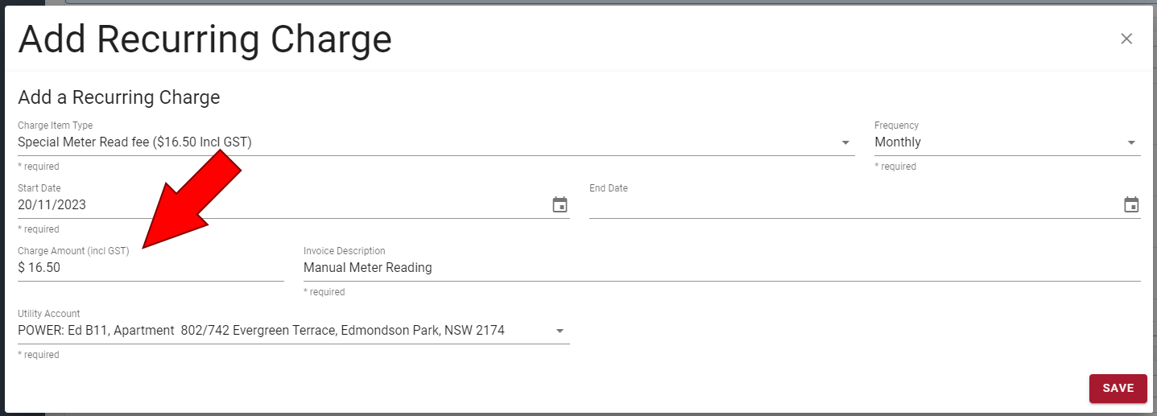
Task: Expand the Charge Item Type dropdown arrow
Action: tap(845, 142)
